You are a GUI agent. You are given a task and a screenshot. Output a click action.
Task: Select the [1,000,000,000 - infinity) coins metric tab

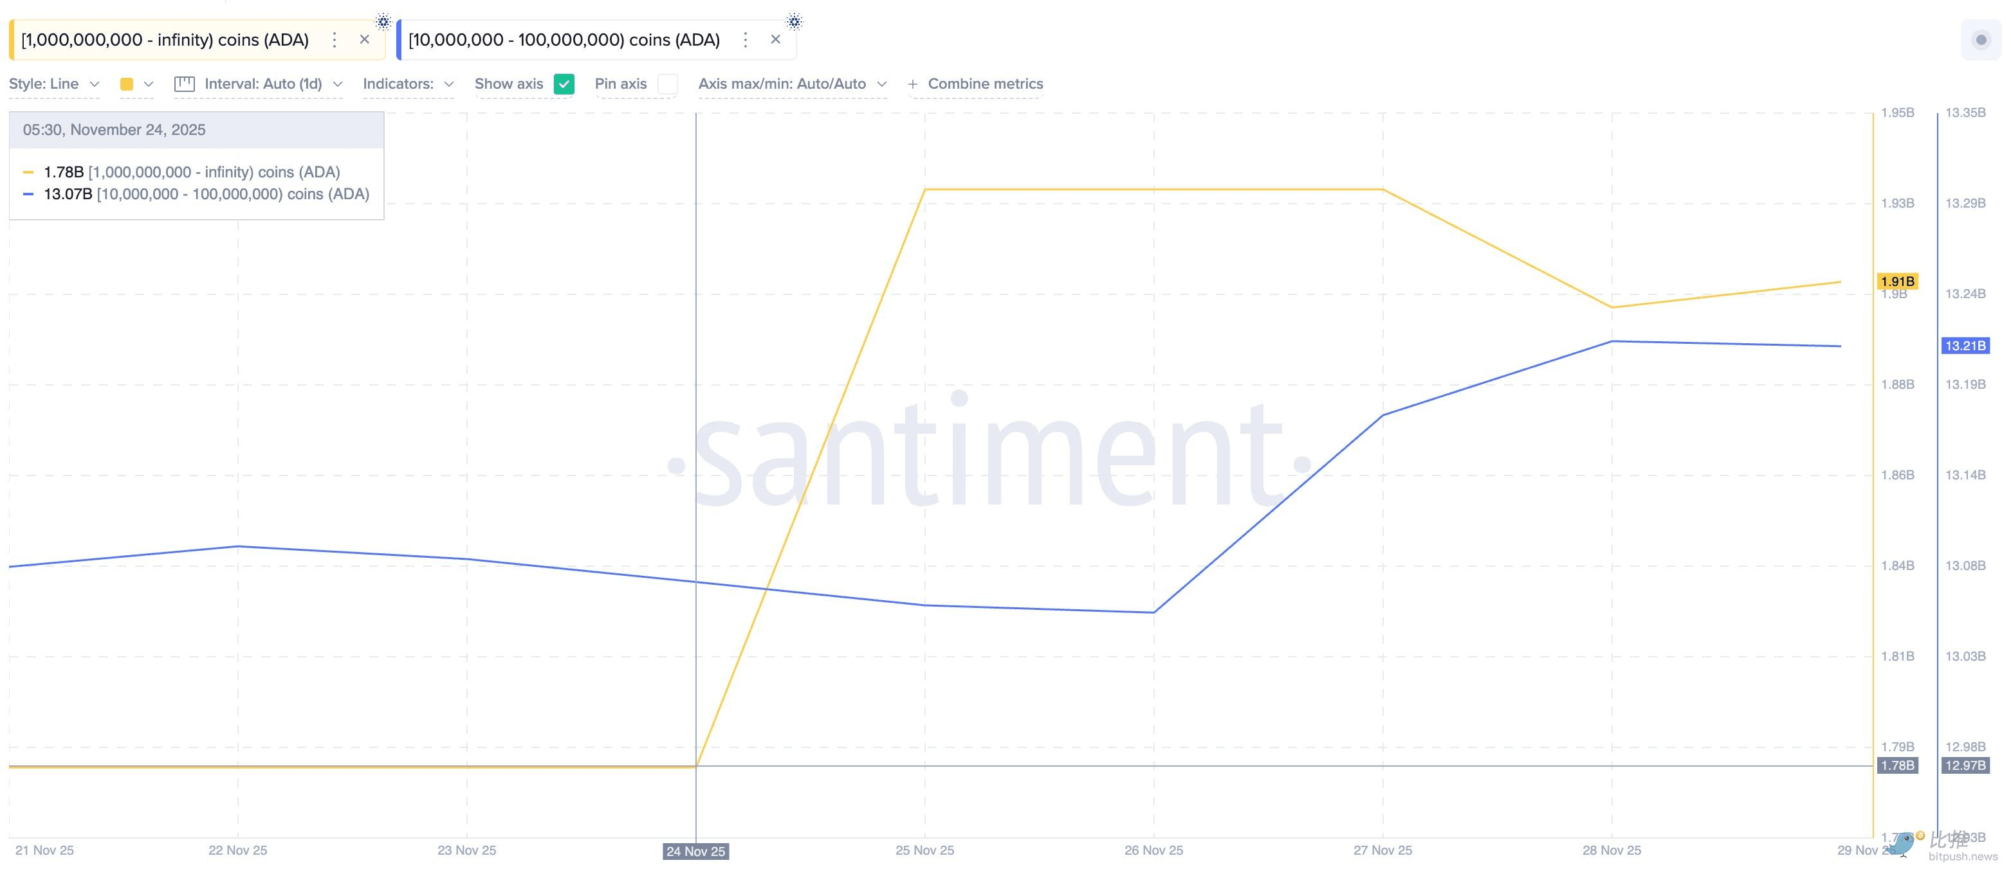pos(165,40)
